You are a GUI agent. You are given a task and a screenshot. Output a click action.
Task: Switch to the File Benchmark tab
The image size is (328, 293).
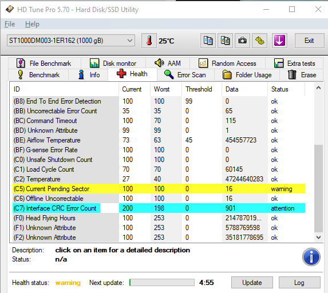pos(44,63)
